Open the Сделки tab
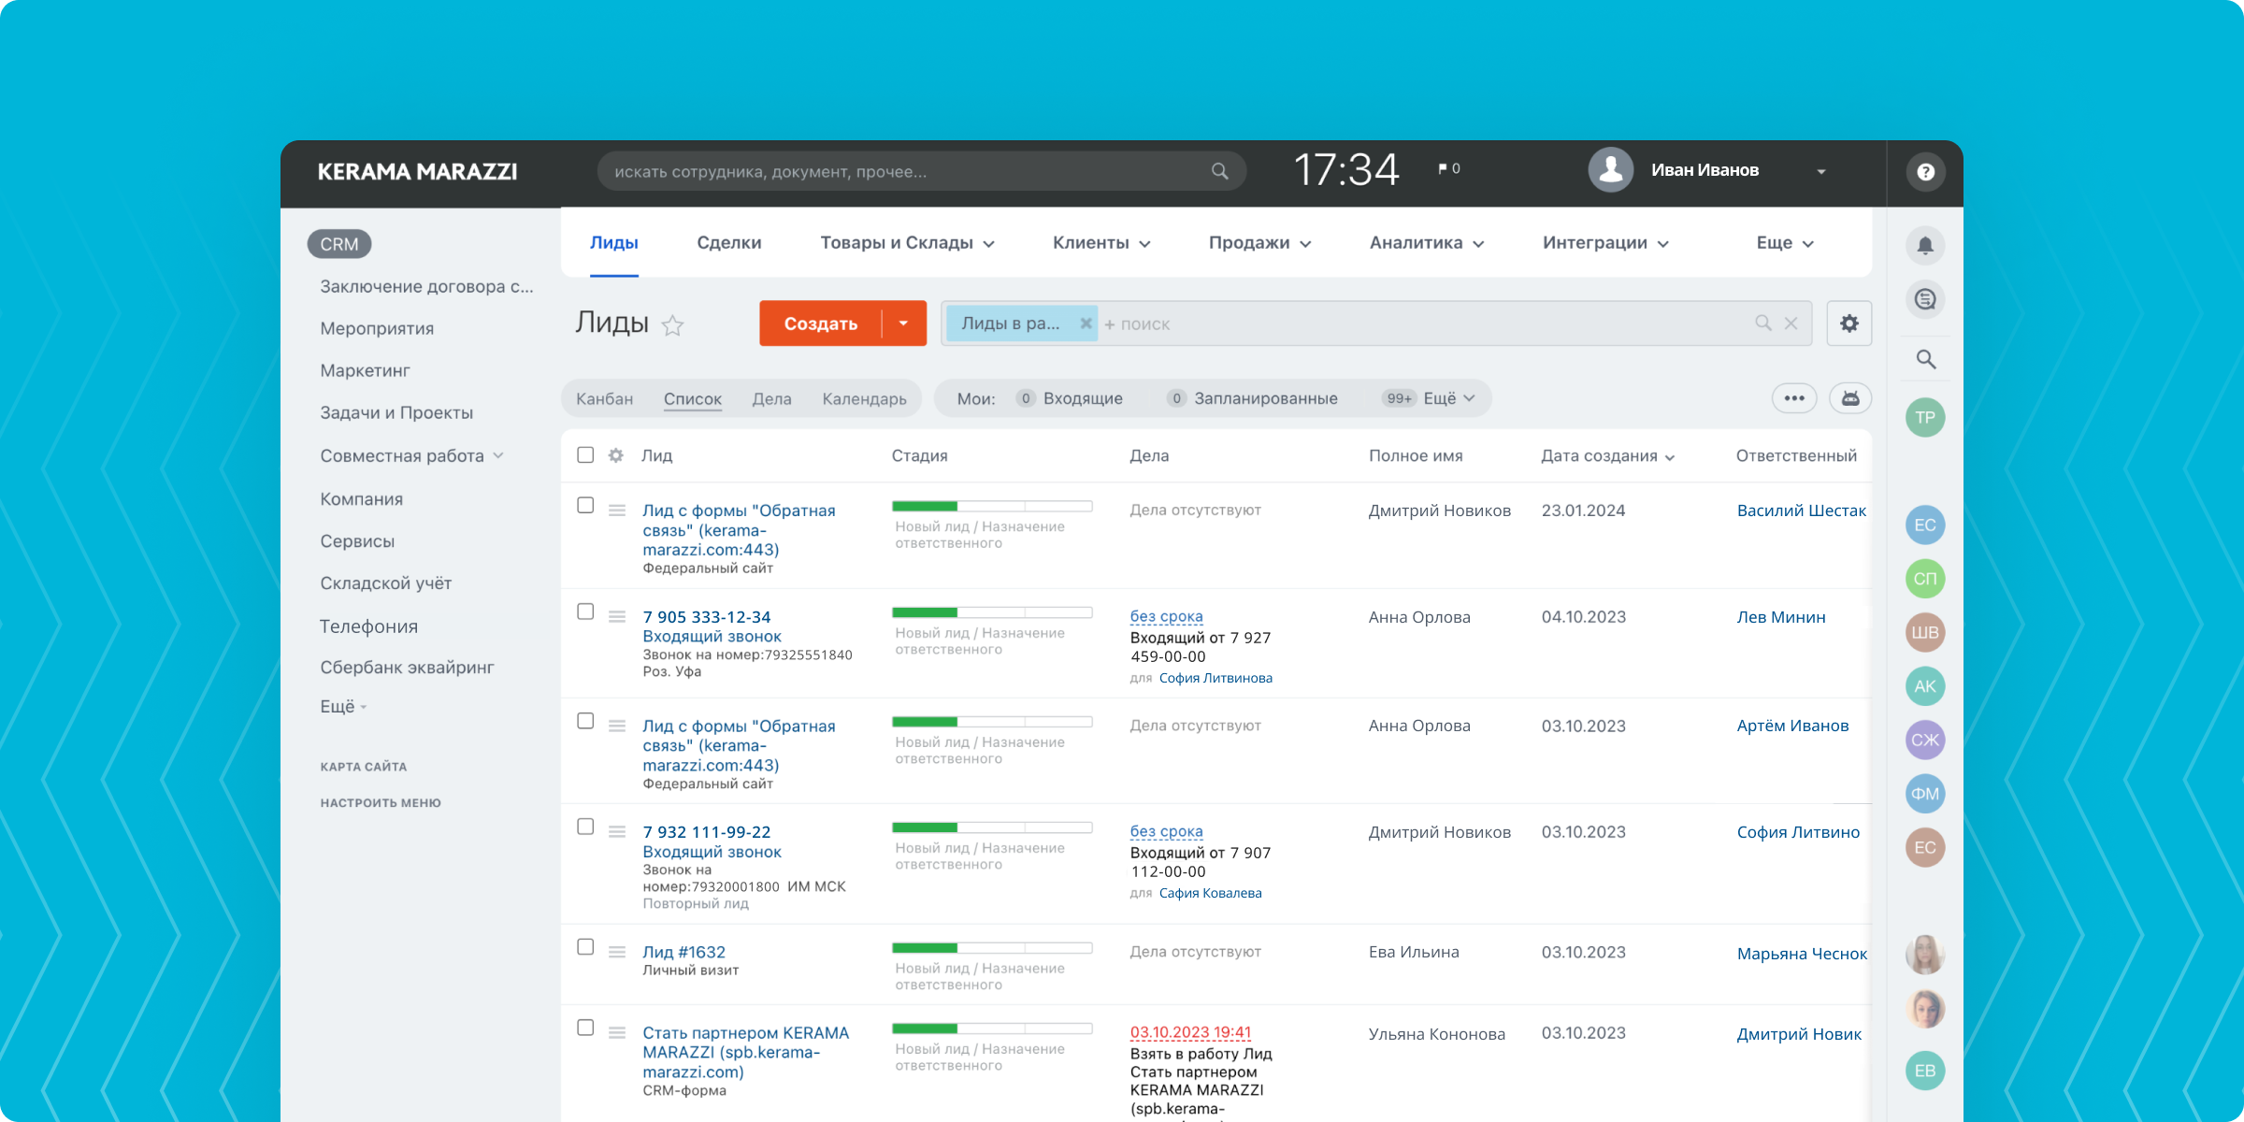This screenshot has height=1122, width=2244. (x=729, y=243)
